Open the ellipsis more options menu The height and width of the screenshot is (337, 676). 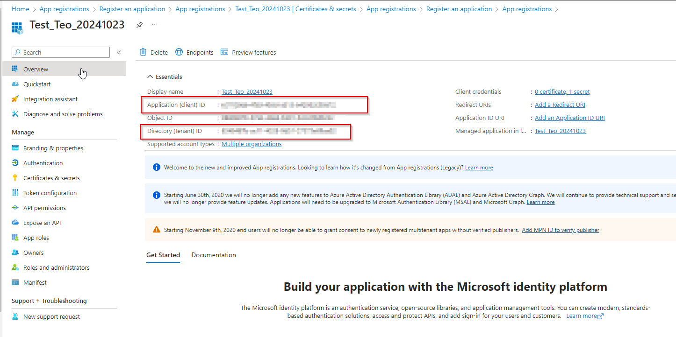[155, 25]
